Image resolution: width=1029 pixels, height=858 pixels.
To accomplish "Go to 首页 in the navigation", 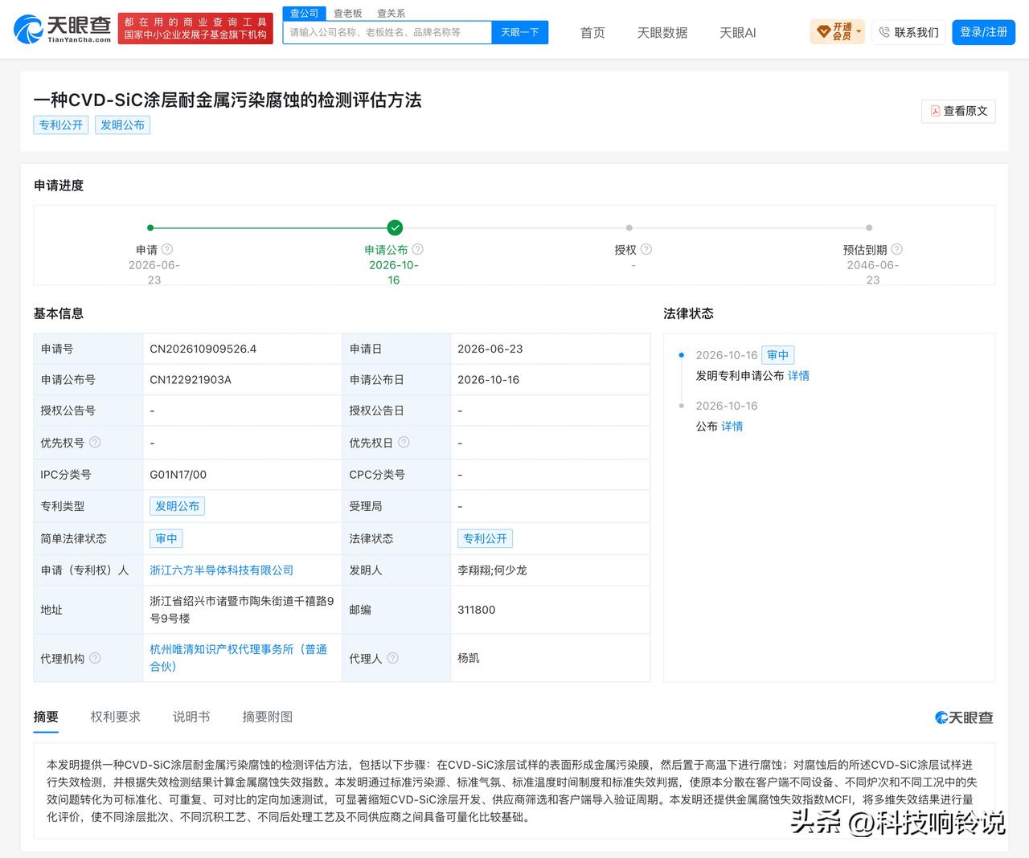I will pyautogui.click(x=592, y=33).
